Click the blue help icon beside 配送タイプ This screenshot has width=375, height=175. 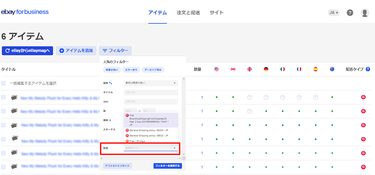pos(368,69)
